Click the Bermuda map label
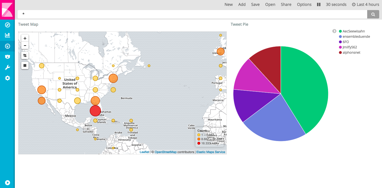This screenshot has width=382, height=188. click(x=126, y=98)
